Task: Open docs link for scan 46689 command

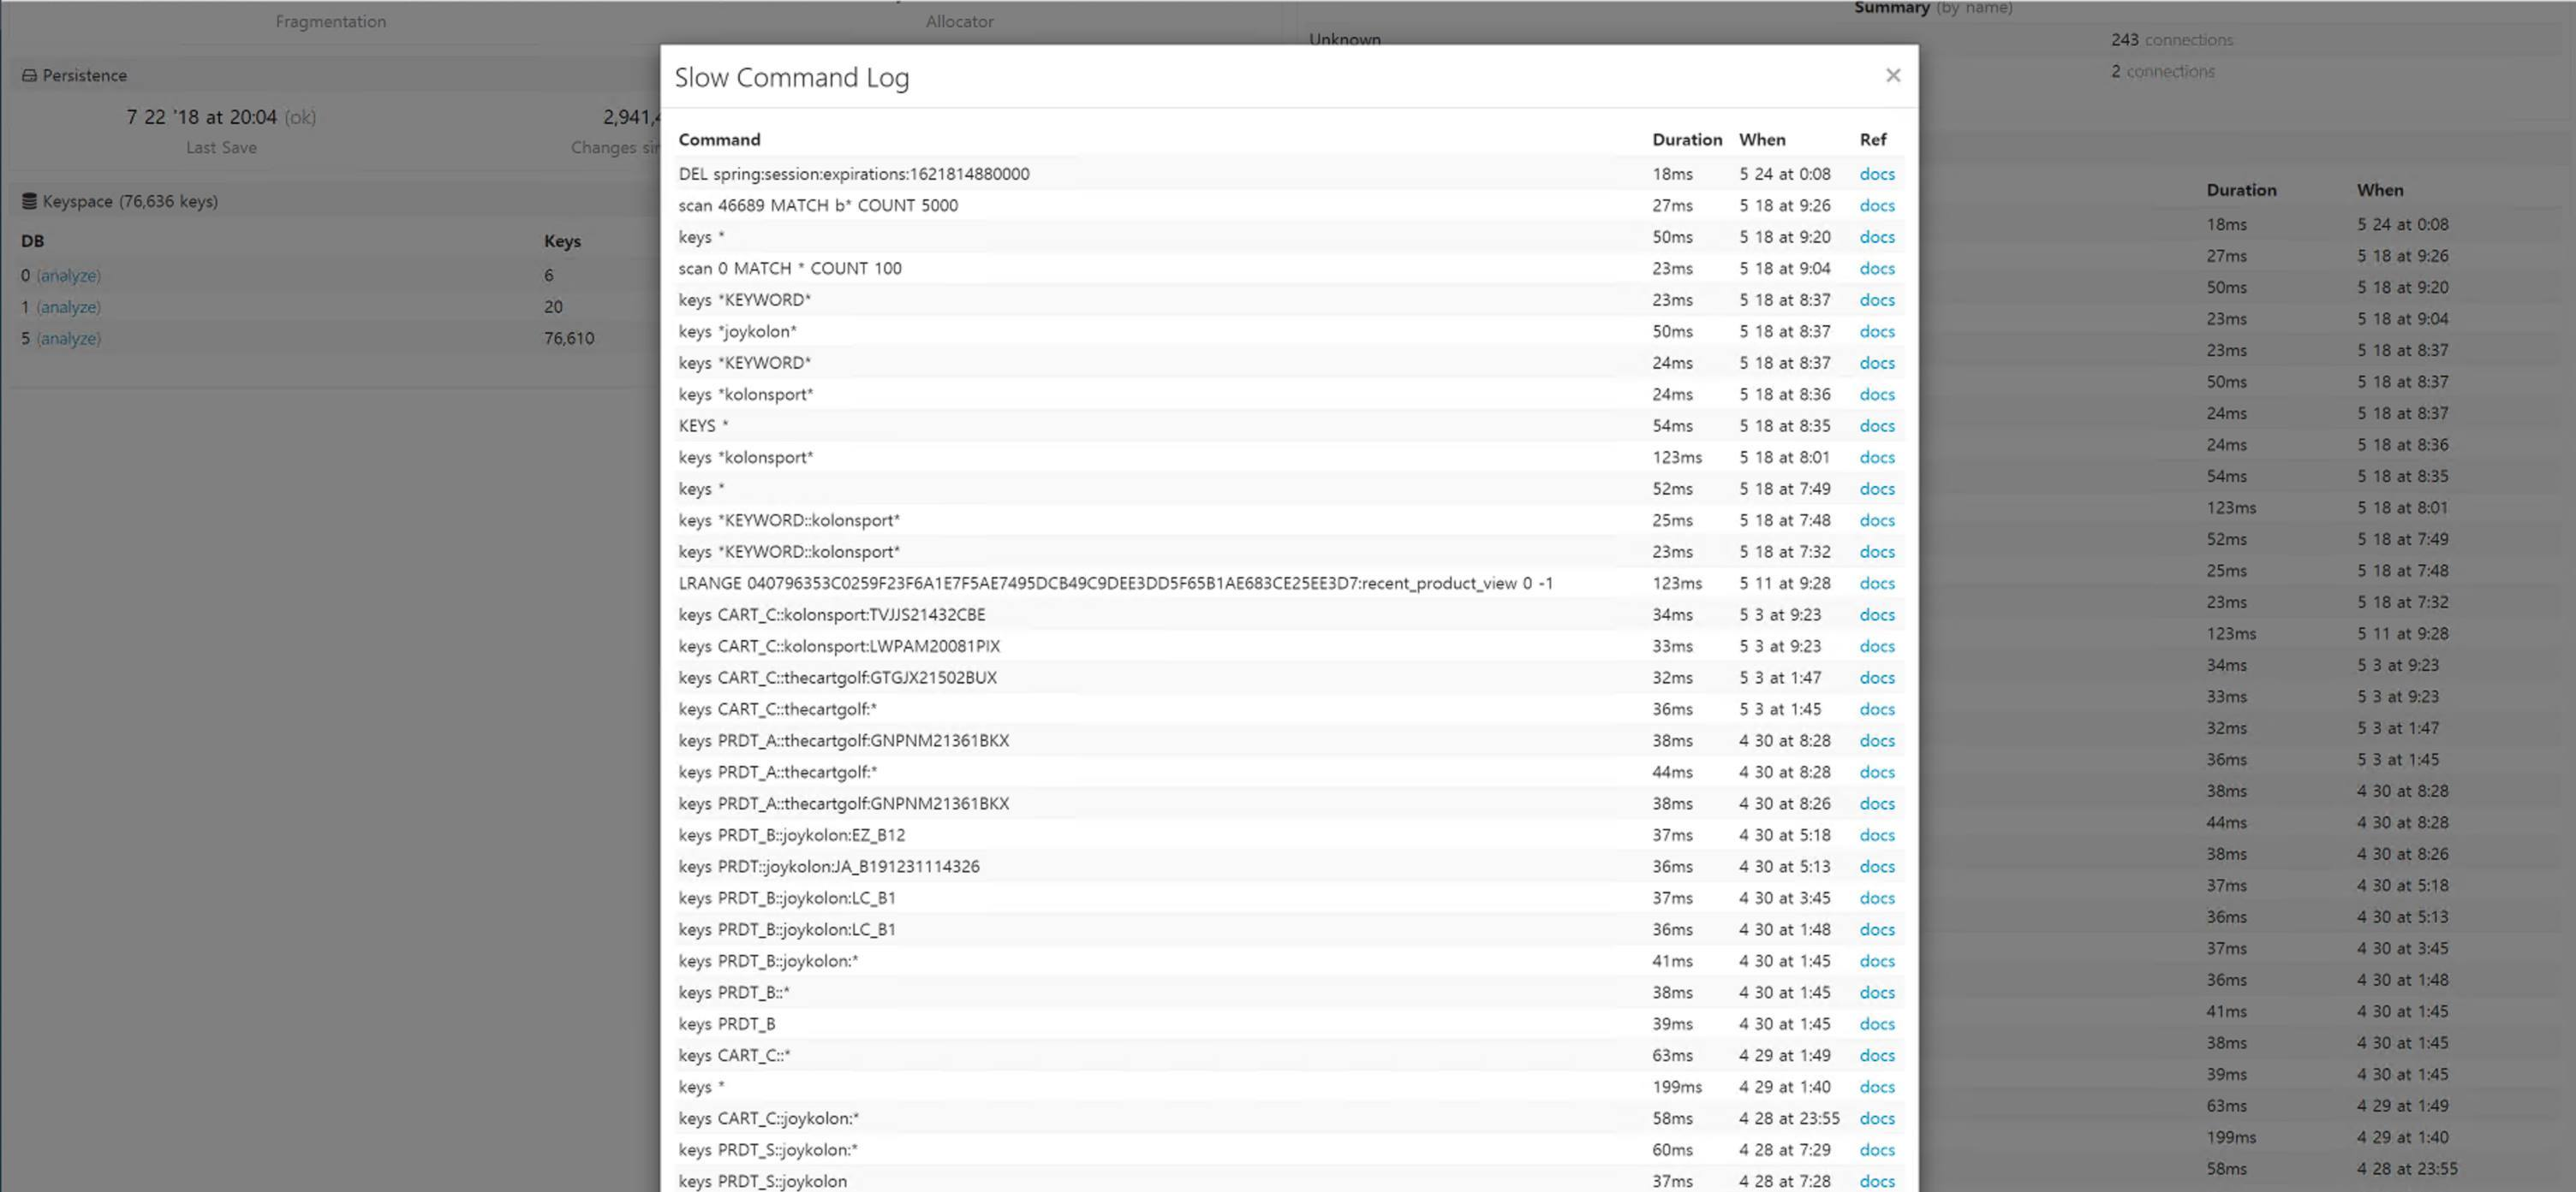Action: click(1876, 206)
